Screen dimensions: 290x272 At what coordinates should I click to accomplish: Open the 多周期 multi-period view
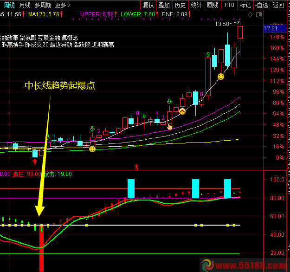coord(43,5)
